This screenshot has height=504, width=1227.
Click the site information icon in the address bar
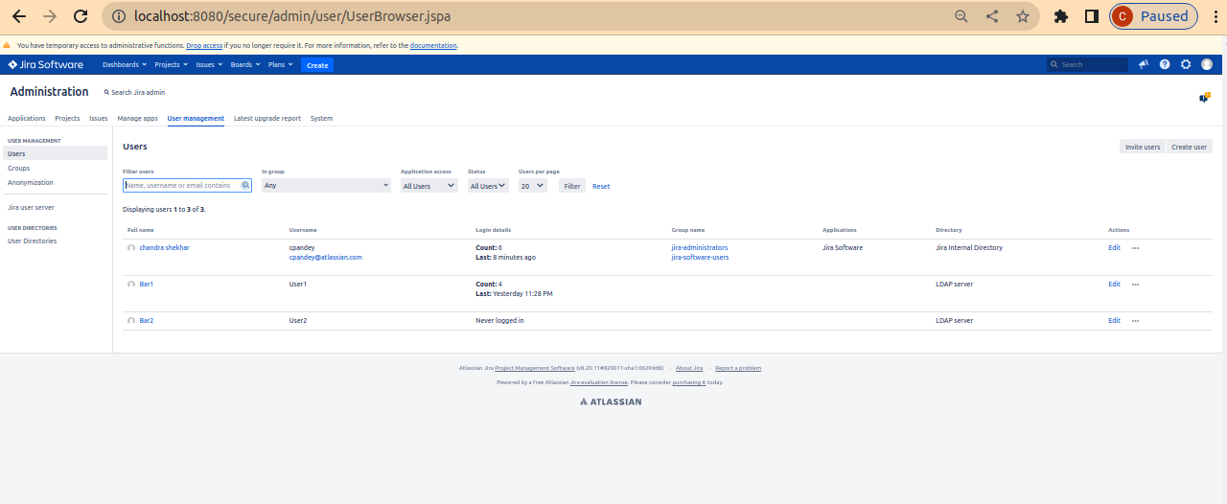pyautogui.click(x=118, y=16)
